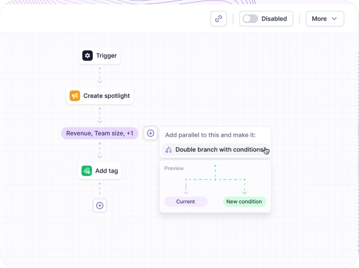This screenshot has width=359, height=268.
Task: Open the More dropdown menu
Action: pyautogui.click(x=325, y=19)
